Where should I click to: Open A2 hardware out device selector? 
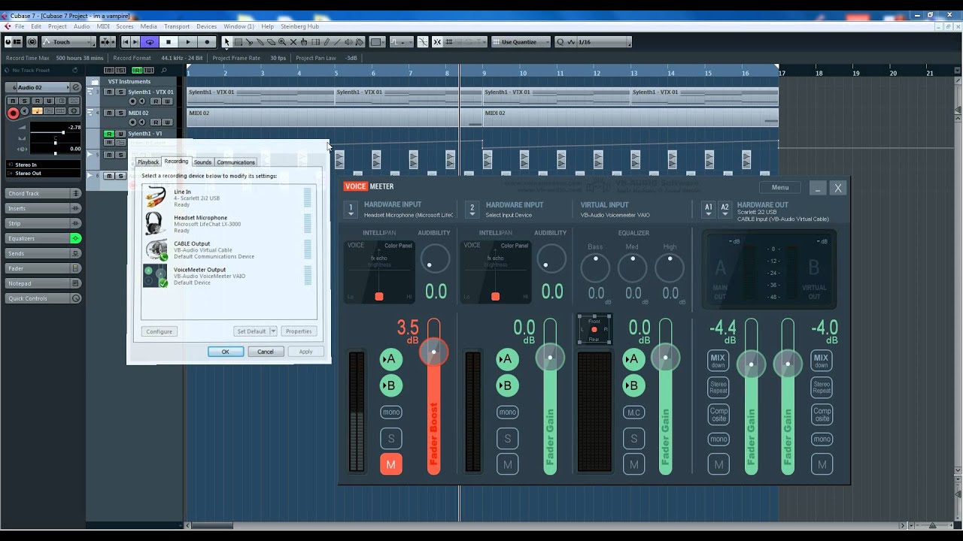pyautogui.click(x=725, y=210)
